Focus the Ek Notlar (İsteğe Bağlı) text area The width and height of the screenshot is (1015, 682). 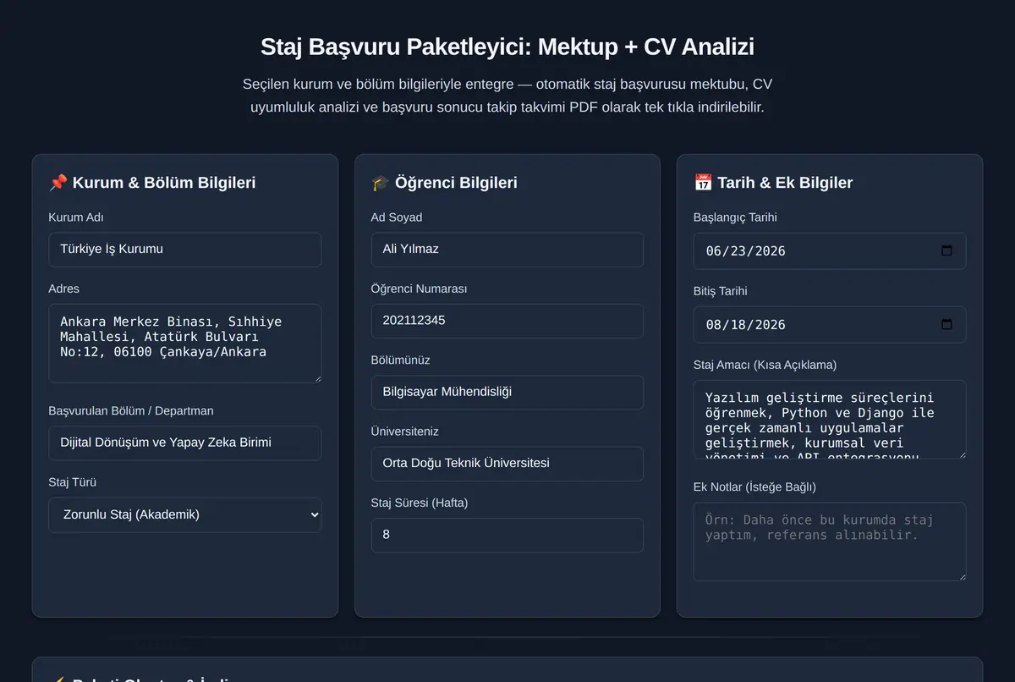(830, 542)
